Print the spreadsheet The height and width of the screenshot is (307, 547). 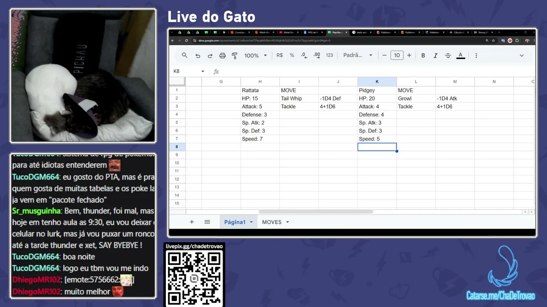[222, 55]
